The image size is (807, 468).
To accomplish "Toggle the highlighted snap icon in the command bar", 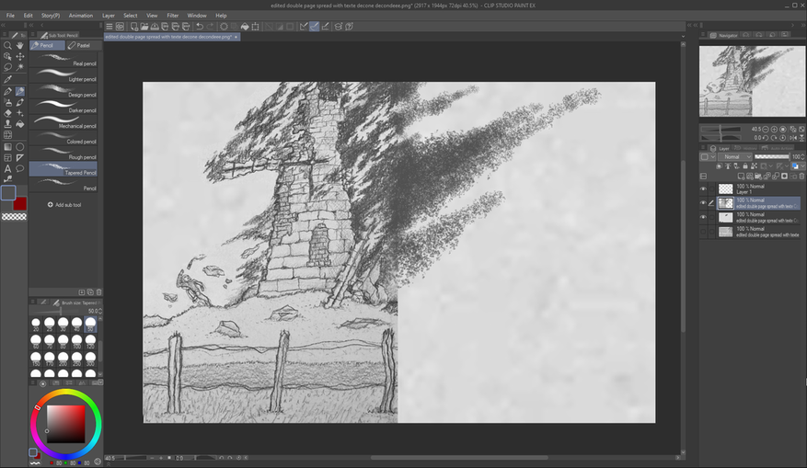I will click(x=314, y=27).
